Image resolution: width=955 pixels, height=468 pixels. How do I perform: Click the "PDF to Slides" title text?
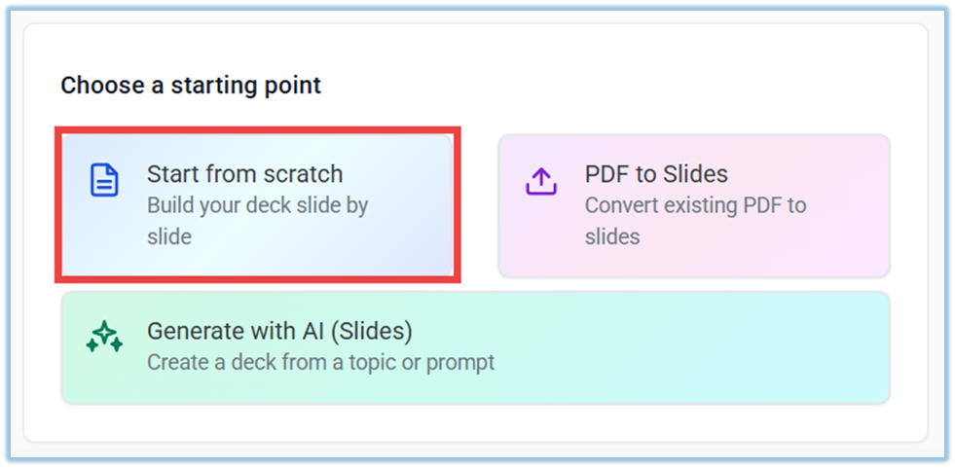[656, 174]
